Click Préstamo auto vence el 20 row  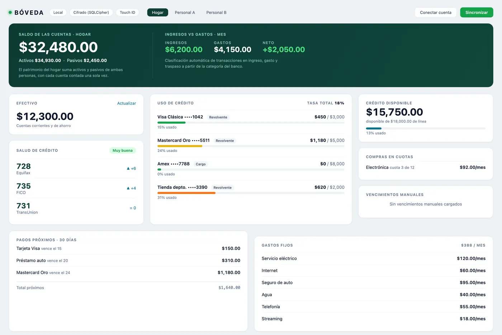tap(128, 261)
